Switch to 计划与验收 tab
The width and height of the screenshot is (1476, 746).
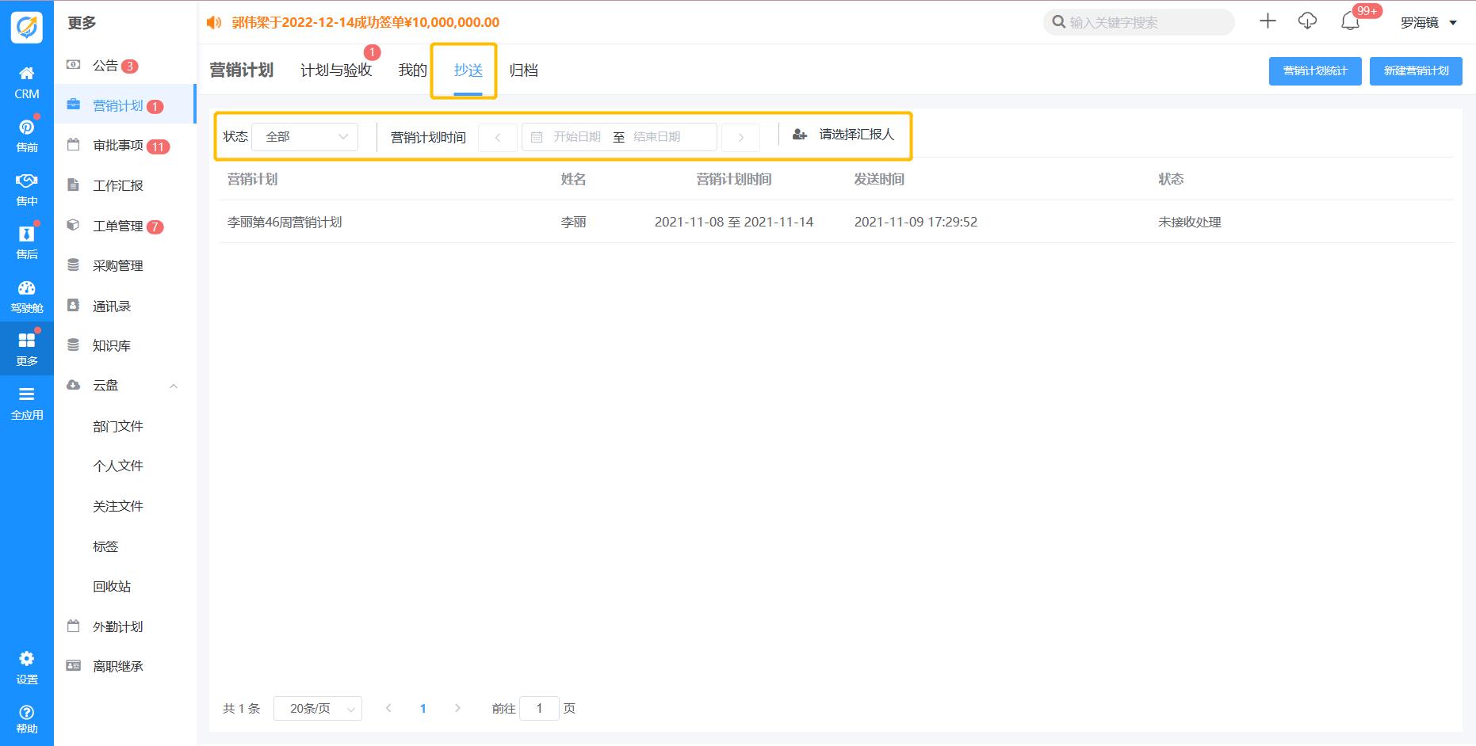pos(336,70)
